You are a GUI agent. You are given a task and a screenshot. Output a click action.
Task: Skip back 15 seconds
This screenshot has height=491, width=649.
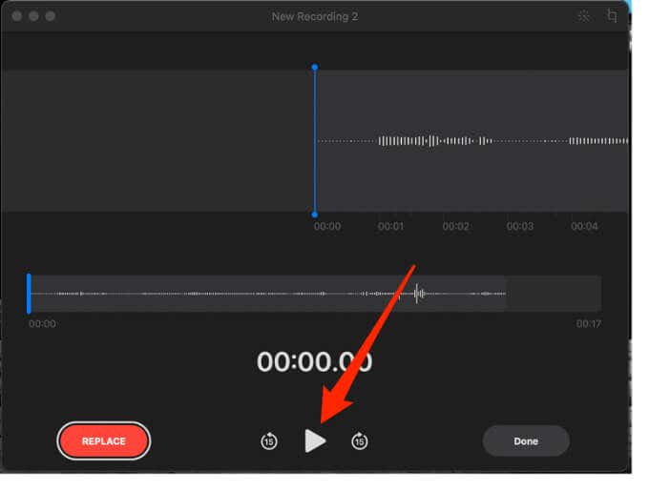(x=269, y=440)
